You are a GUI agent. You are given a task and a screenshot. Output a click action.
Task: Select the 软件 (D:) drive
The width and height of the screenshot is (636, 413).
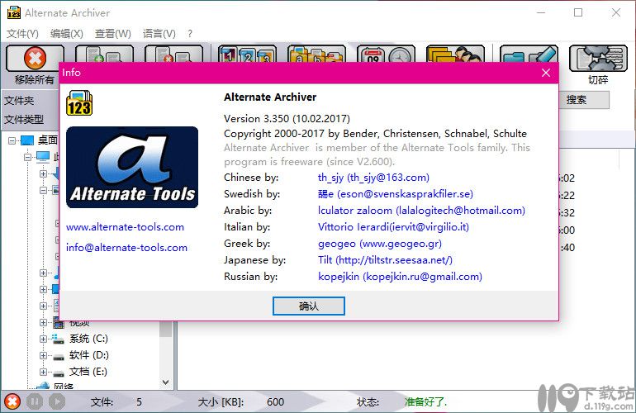click(89, 355)
